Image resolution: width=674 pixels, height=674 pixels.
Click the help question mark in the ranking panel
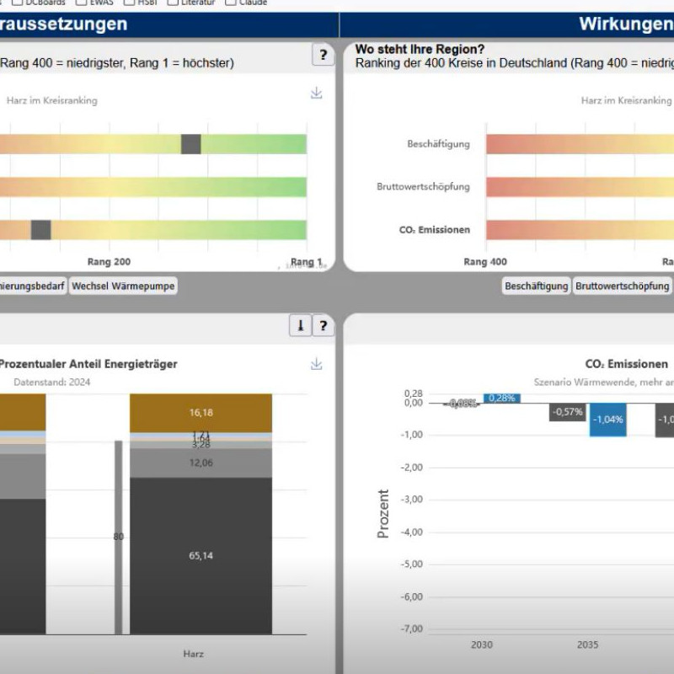(x=323, y=56)
